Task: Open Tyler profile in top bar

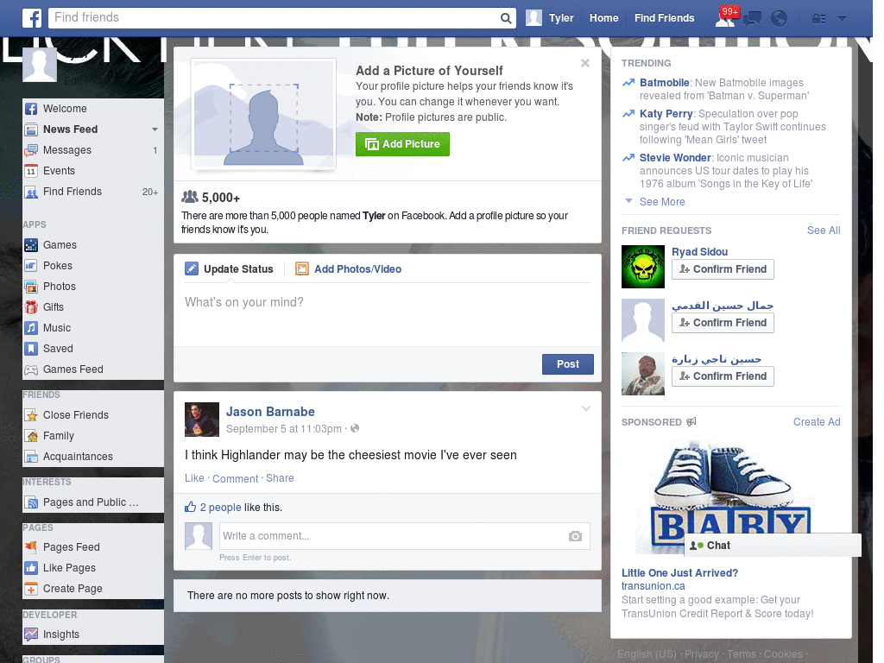Action: coord(550,18)
